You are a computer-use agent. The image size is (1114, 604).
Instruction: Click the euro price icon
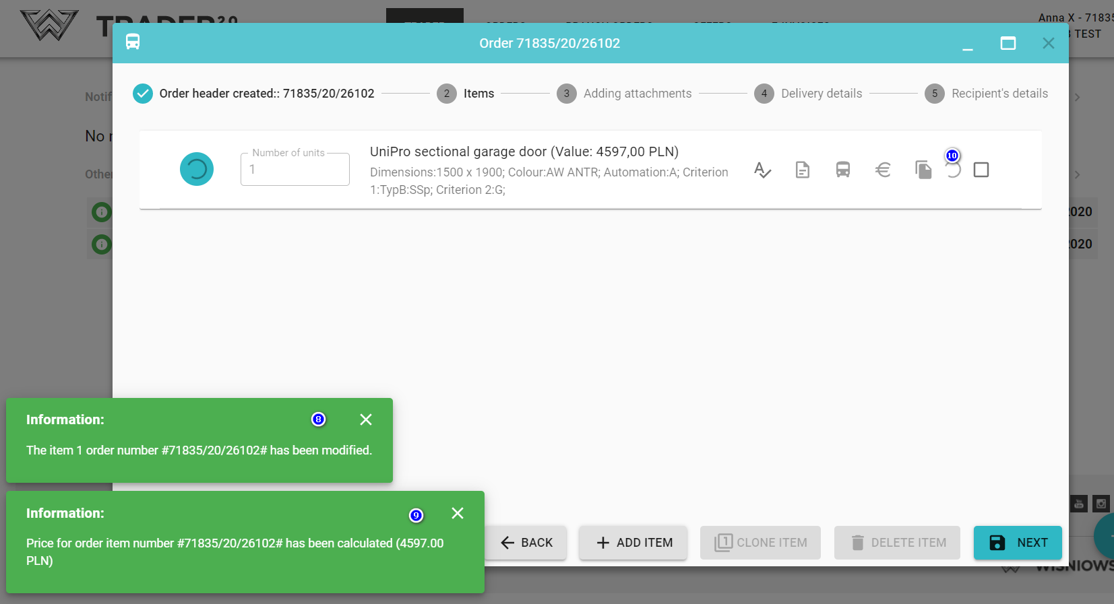tap(883, 170)
